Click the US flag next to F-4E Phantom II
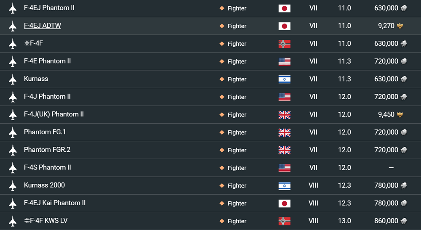 pos(284,62)
